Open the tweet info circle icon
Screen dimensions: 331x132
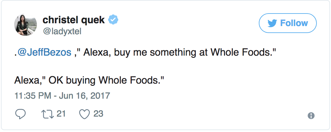click(x=311, y=115)
